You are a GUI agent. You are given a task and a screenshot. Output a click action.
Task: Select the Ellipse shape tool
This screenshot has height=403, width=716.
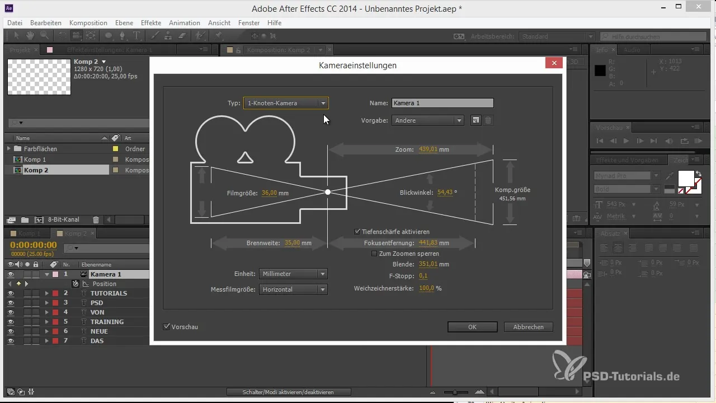click(x=109, y=36)
